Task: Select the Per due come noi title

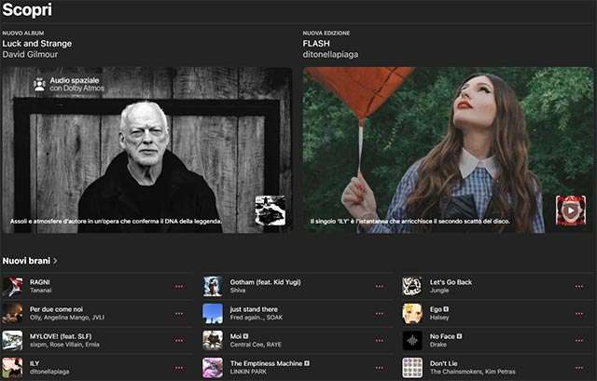Action: [x=56, y=309]
